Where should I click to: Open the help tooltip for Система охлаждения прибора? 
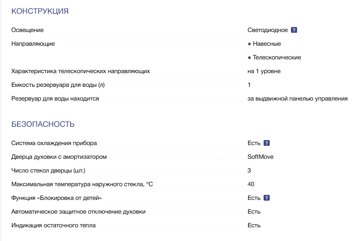coord(267,143)
